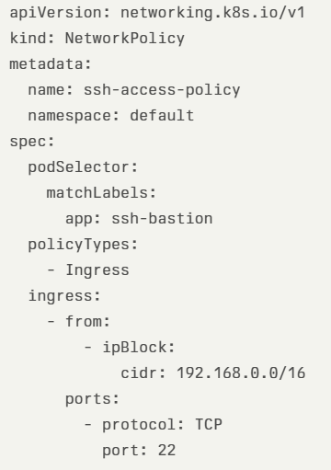Image resolution: width=331 pixels, height=470 pixels.
Task: Select the ssh-access-policy name value
Action: pyautogui.click(x=162, y=90)
